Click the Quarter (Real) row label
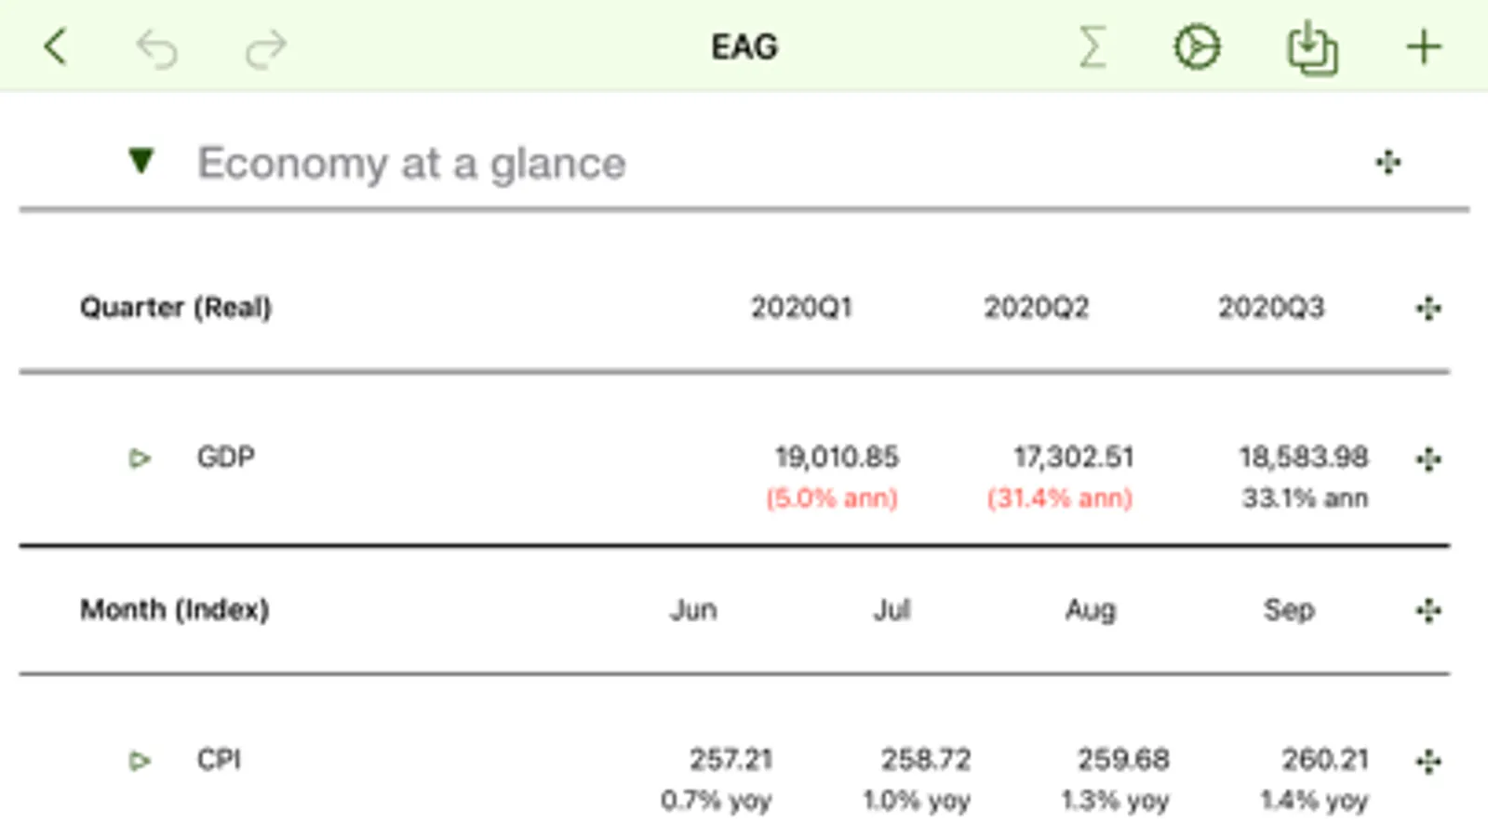The image size is (1488, 837). click(176, 308)
